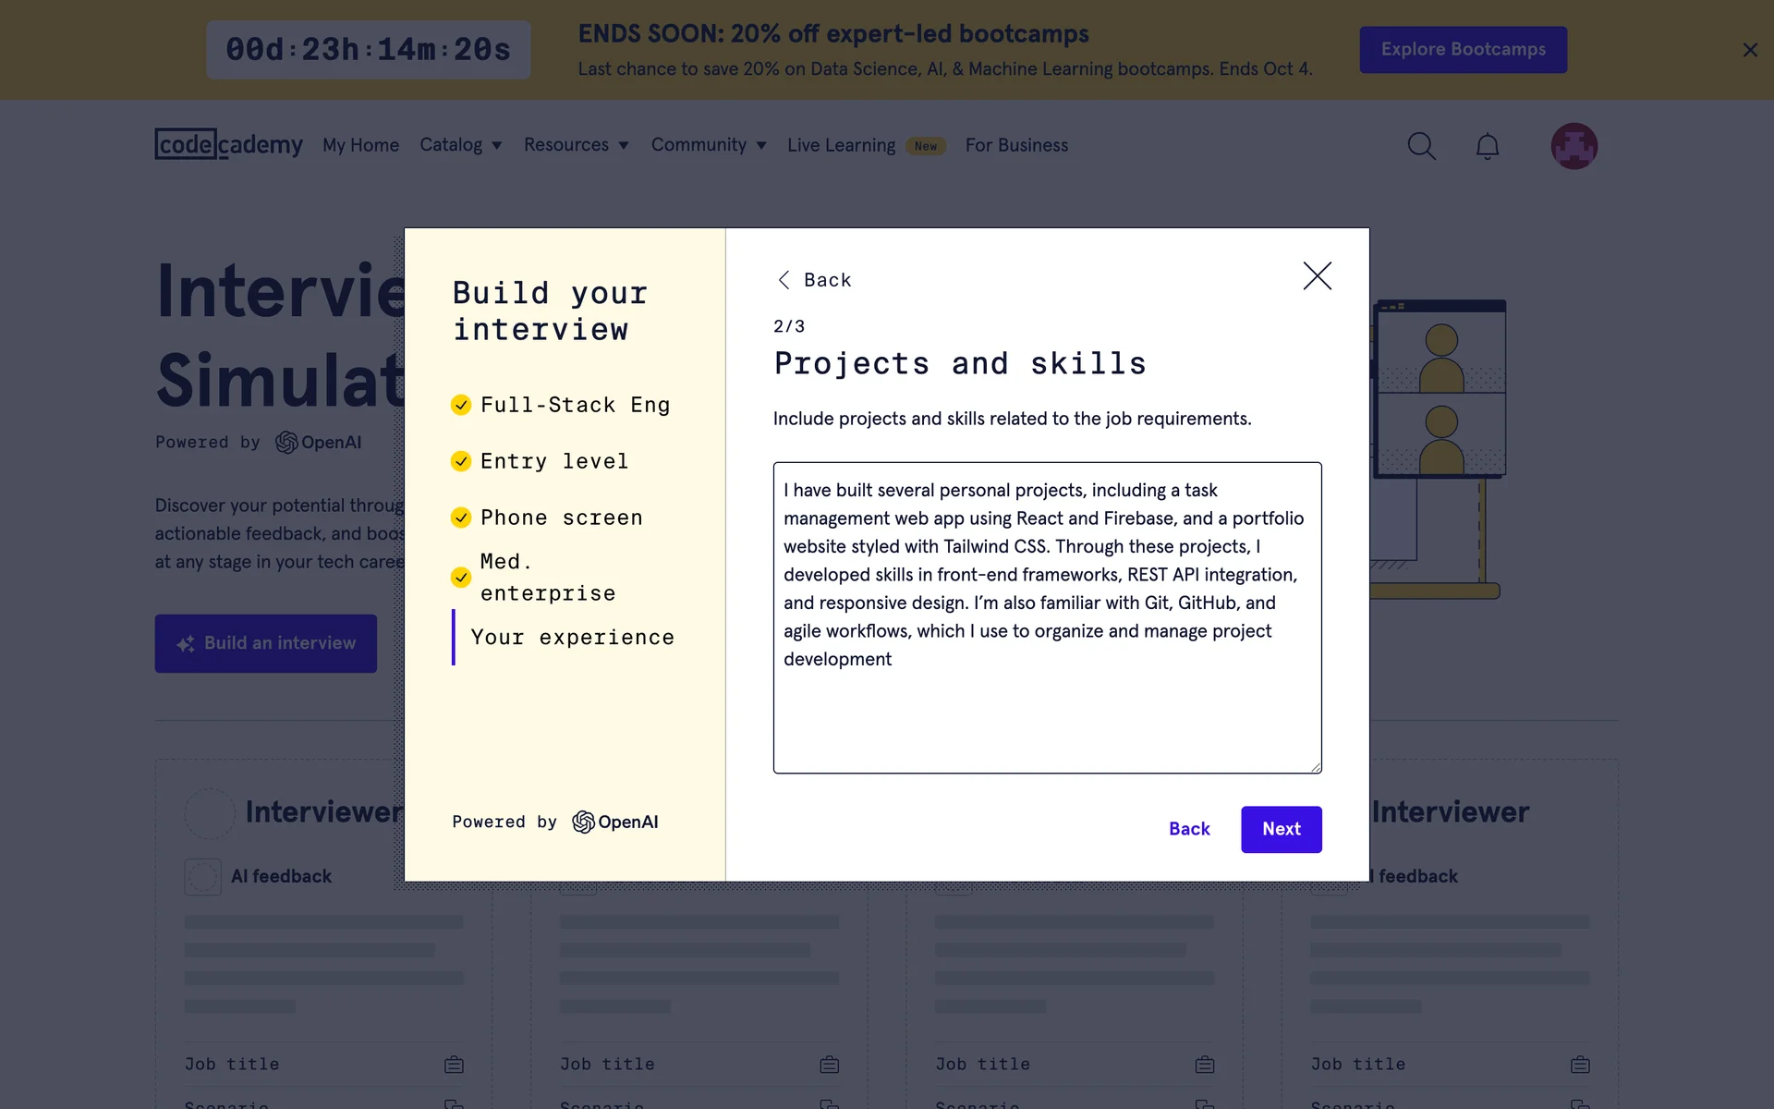Expand the Catalog dropdown

coord(460,145)
